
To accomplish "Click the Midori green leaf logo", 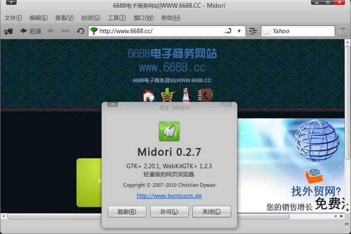I will (x=169, y=131).
